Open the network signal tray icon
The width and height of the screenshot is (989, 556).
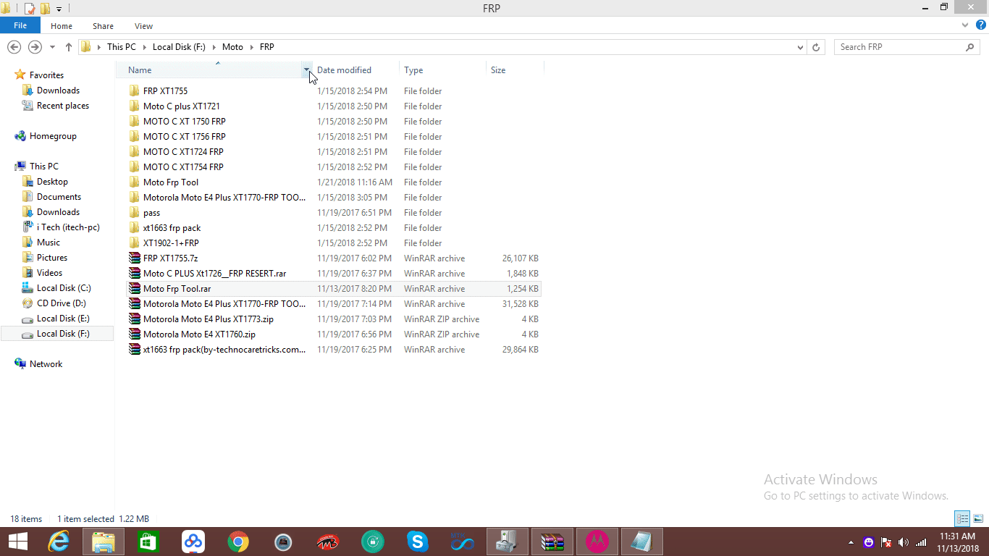click(x=921, y=542)
